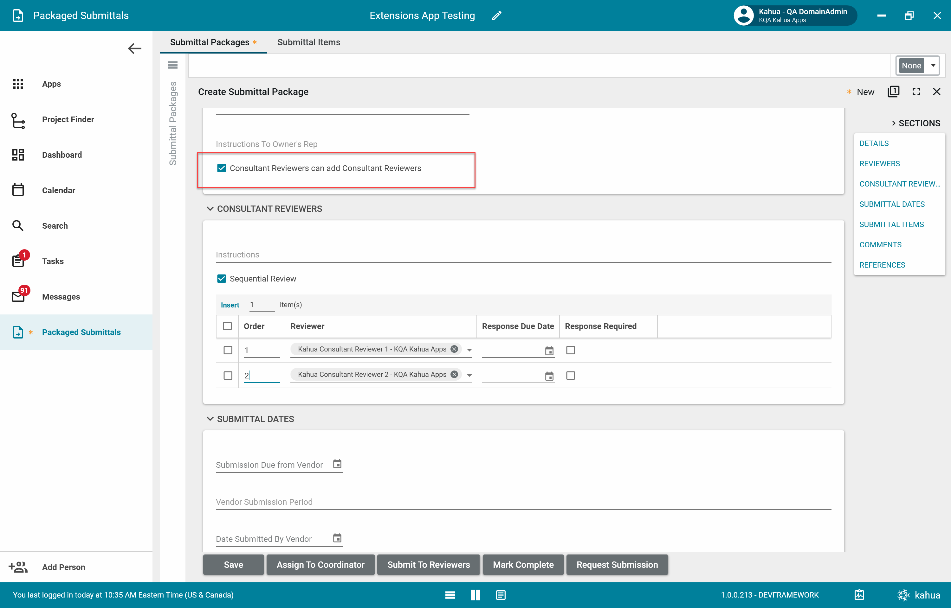
Task: Switch to the Submittal Items tab
Action: click(x=308, y=42)
